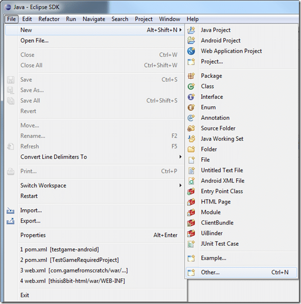Screen dimensions: 301x304
Task: Click the JUnit Test Case icon
Action: point(191,244)
